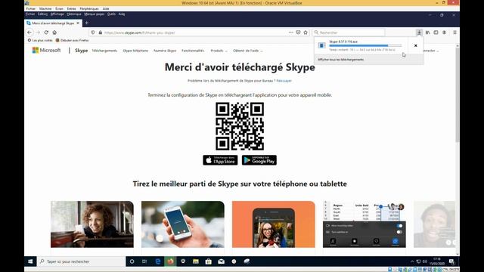Open Cortana circle on taskbar

(132, 261)
